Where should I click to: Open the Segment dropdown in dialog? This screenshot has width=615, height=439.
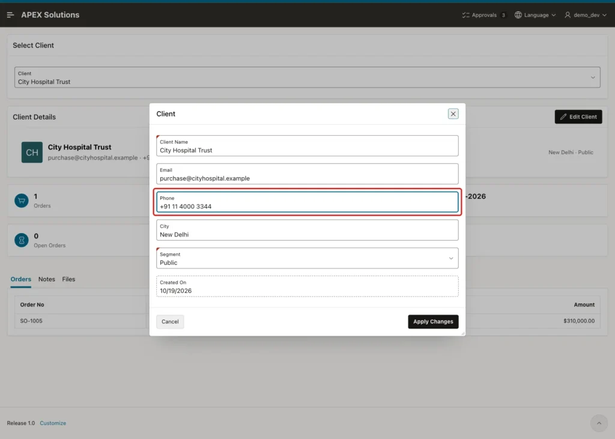click(x=307, y=258)
